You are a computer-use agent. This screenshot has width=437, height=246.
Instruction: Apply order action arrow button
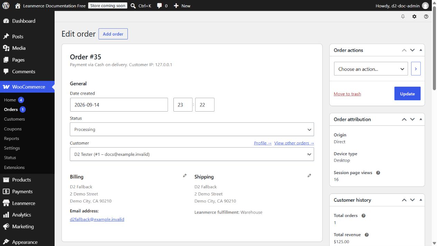(x=416, y=69)
